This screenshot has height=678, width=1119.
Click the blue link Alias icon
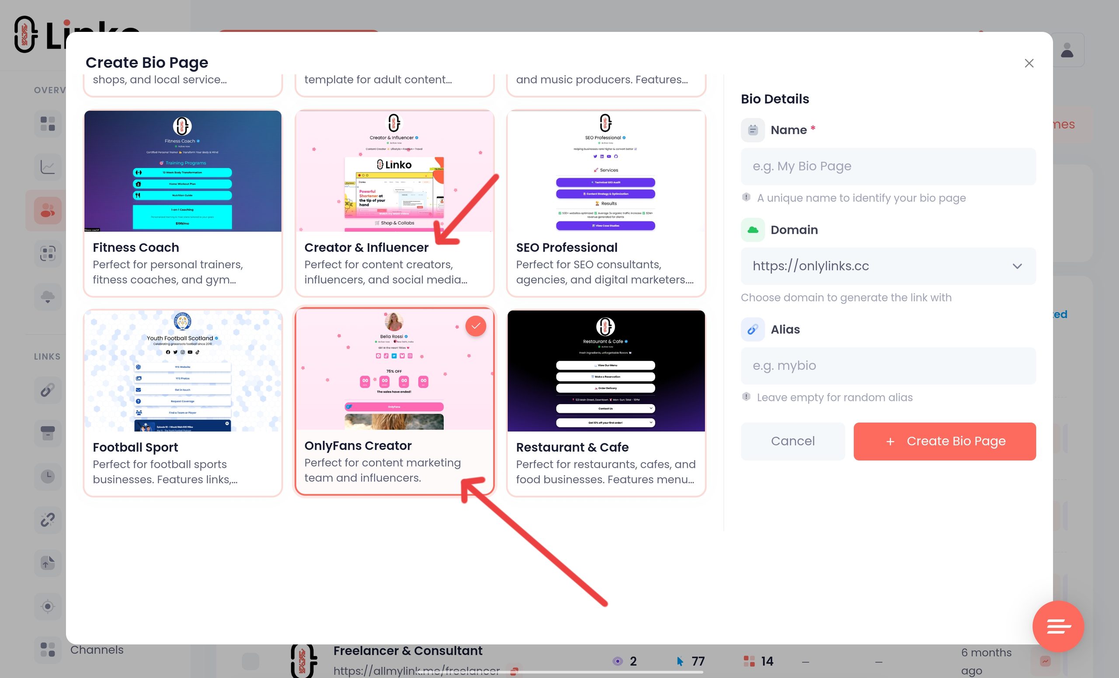pyautogui.click(x=753, y=329)
